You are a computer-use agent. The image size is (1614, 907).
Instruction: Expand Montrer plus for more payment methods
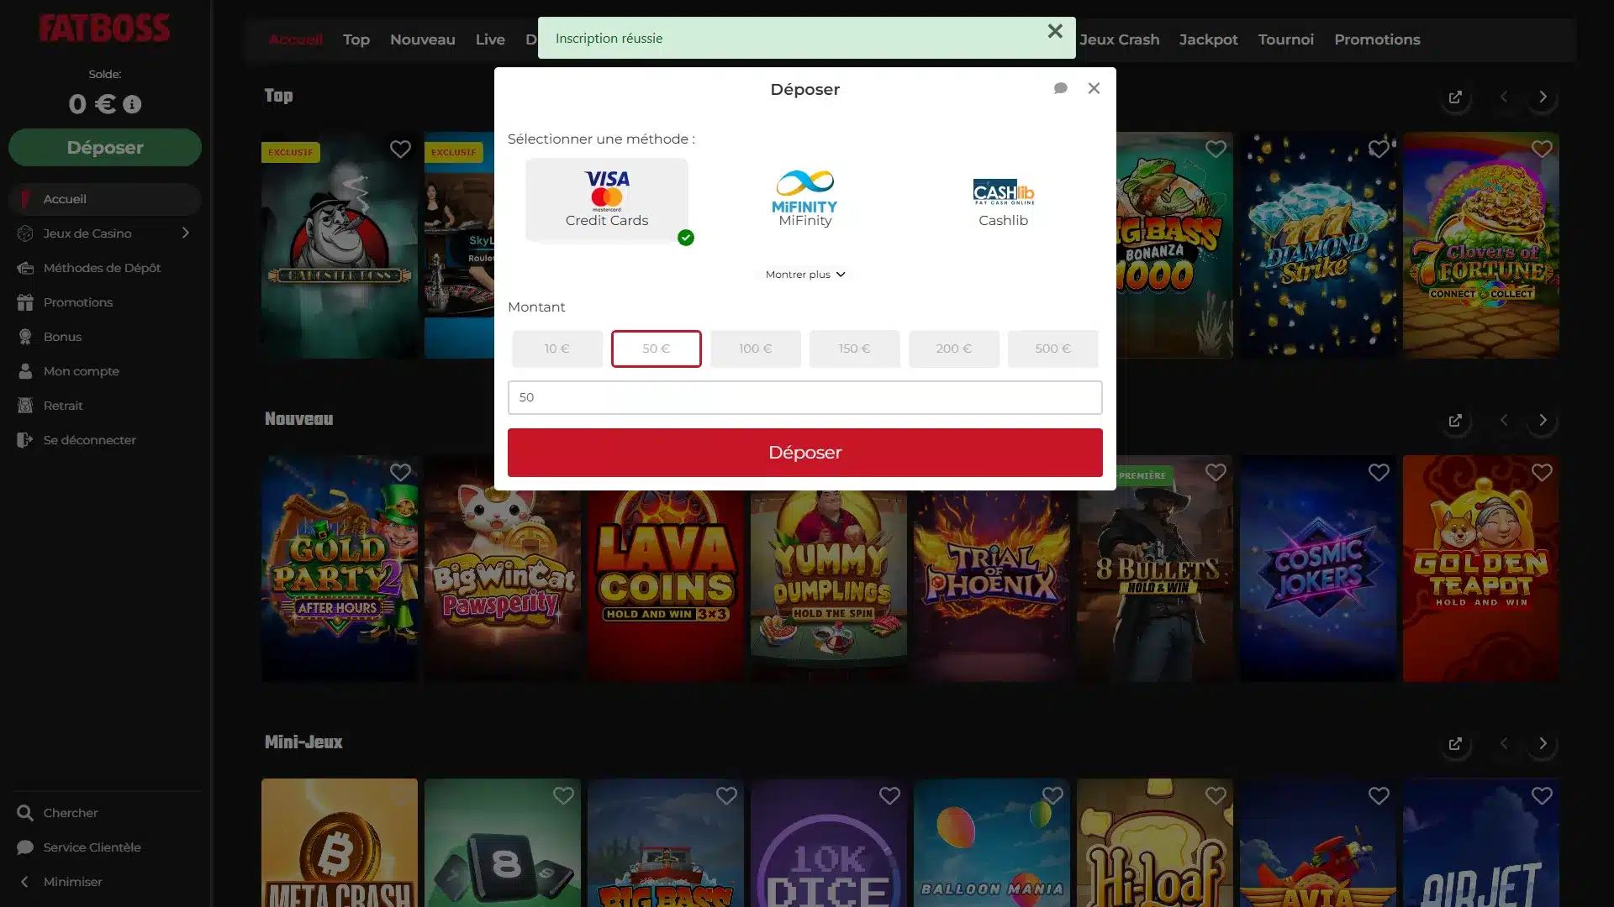tap(804, 274)
